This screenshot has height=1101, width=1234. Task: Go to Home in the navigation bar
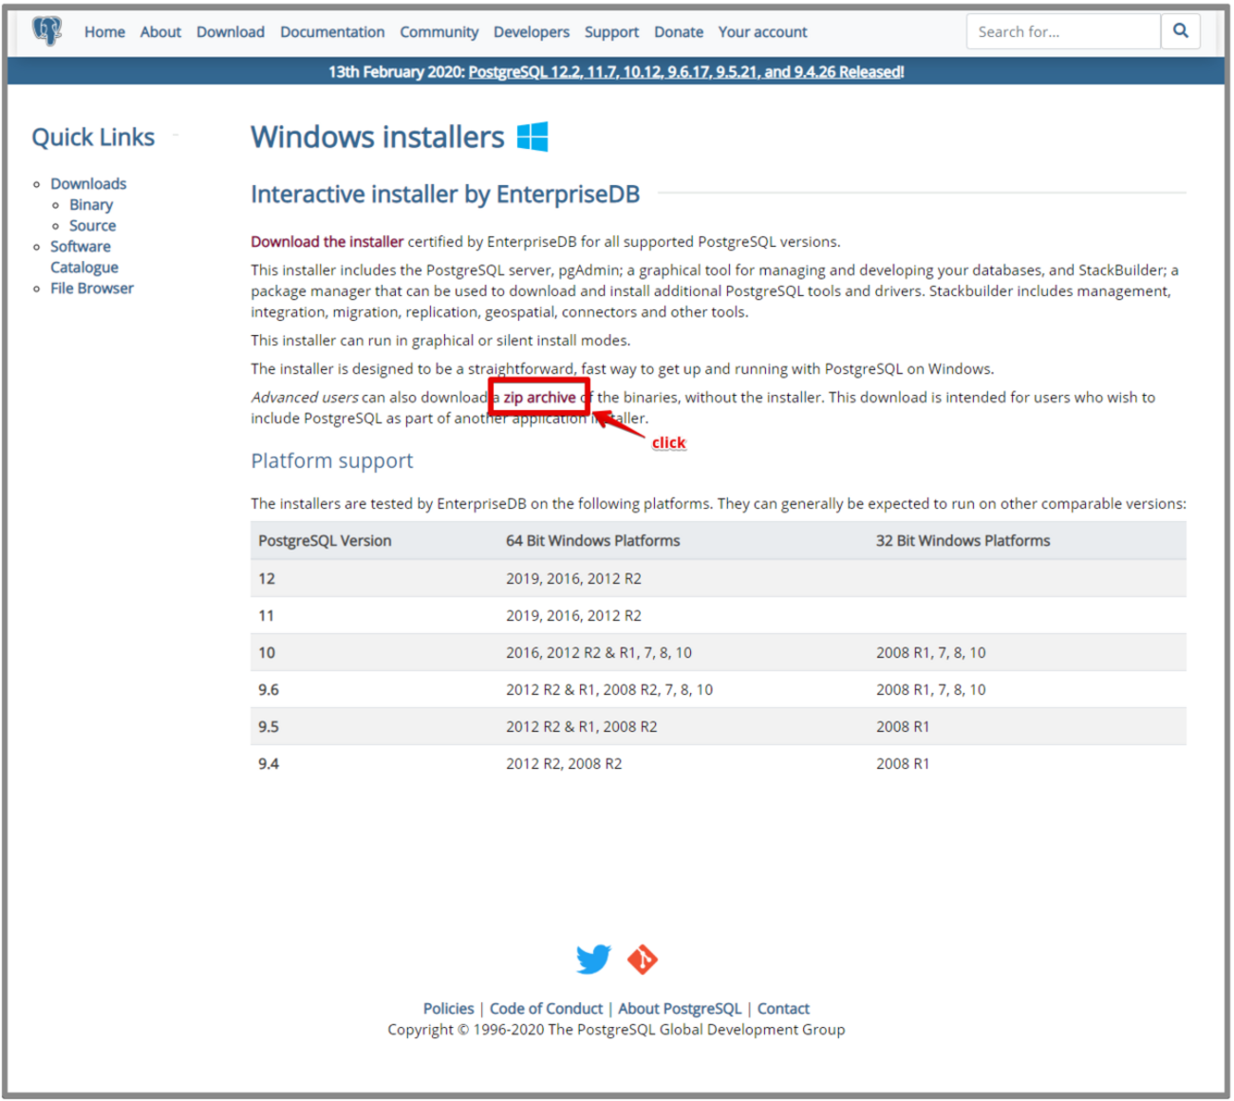click(104, 31)
